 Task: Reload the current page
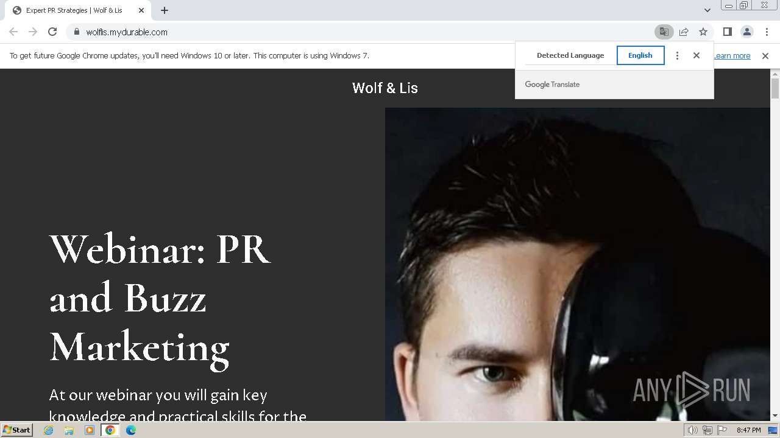[52, 32]
